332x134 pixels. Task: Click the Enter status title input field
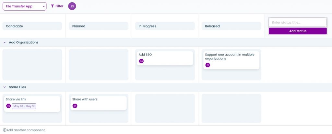pos(297,23)
